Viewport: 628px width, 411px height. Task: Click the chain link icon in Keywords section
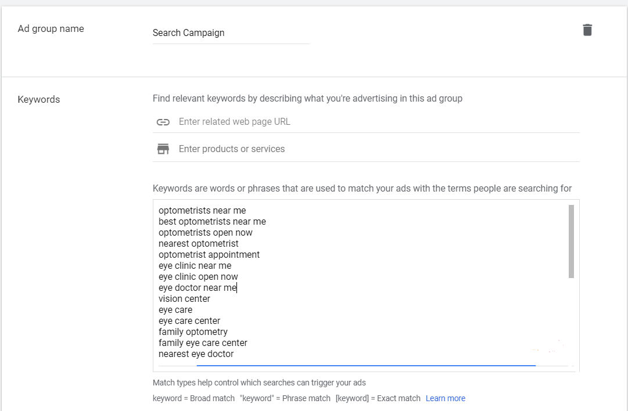click(x=163, y=122)
